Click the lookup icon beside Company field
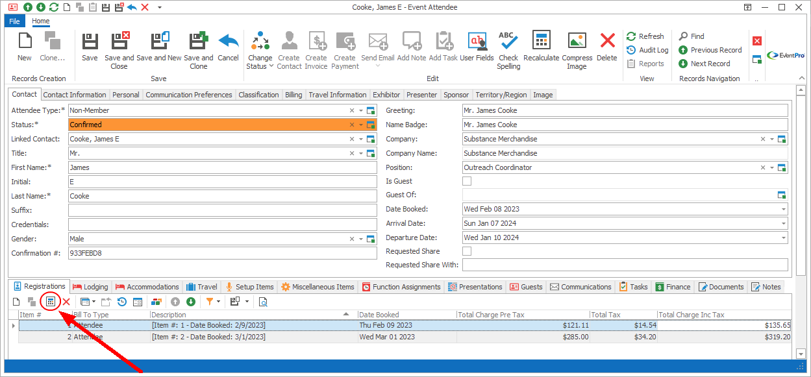The width and height of the screenshot is (811, 377). pos(782,139)
